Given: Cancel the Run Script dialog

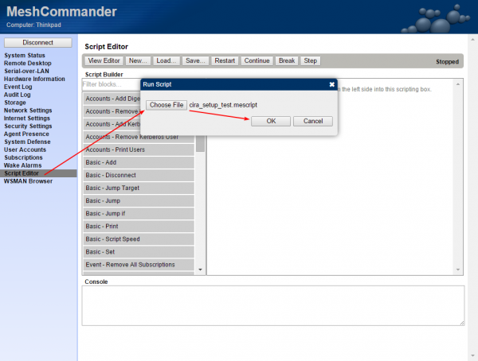Looking at the screenshot, I should point(312,121).
